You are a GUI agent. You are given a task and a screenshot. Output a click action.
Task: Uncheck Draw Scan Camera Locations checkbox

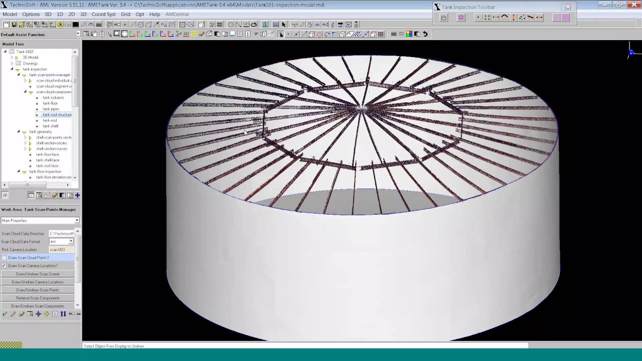point(4,266)
